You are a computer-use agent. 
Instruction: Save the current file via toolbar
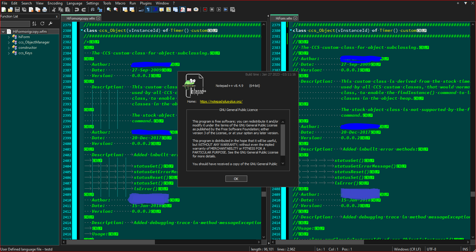point(17,10)
